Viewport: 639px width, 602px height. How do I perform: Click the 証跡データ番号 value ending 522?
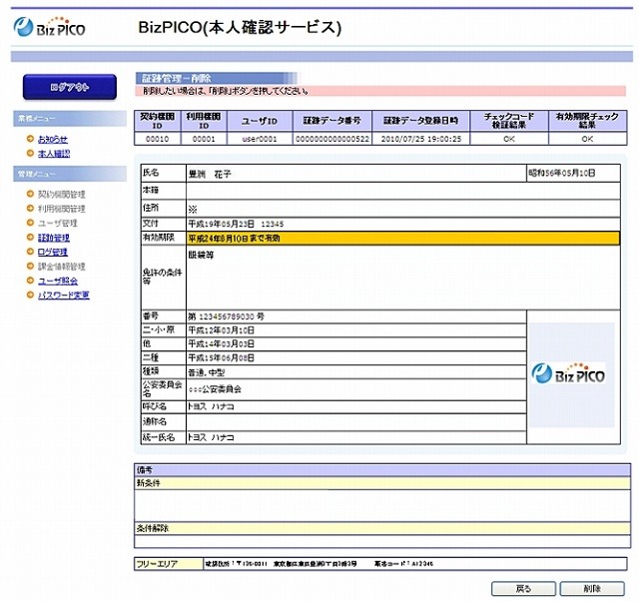click(x=332, y=139)
